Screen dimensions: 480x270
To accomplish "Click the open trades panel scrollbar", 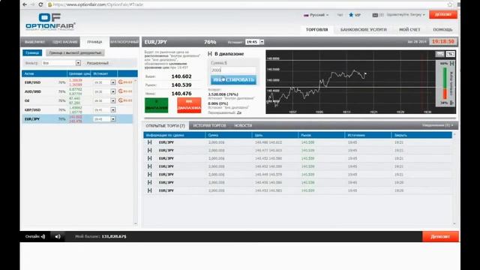I will tap(454, 179).
